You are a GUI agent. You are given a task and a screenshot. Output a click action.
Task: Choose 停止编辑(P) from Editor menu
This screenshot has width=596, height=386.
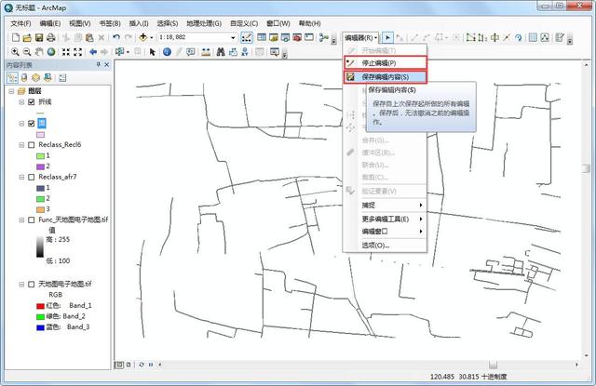[x=385, y=63]
